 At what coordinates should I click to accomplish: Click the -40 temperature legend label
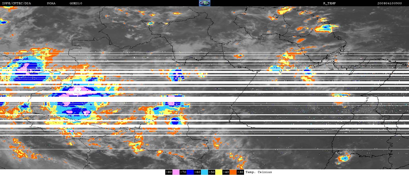(x=226, y=172)
